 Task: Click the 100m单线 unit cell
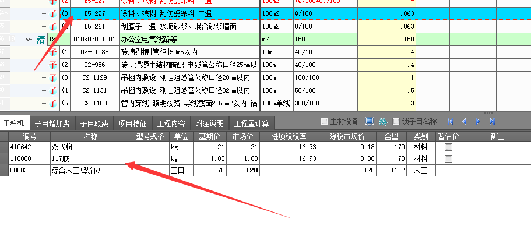coord(277,103)
